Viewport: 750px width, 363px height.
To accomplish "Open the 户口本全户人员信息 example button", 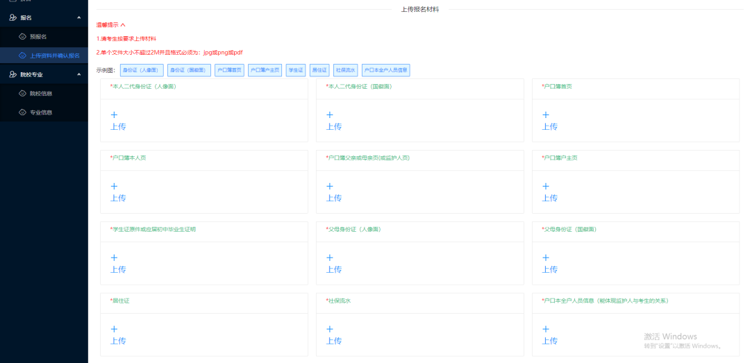I will [385, 70].
